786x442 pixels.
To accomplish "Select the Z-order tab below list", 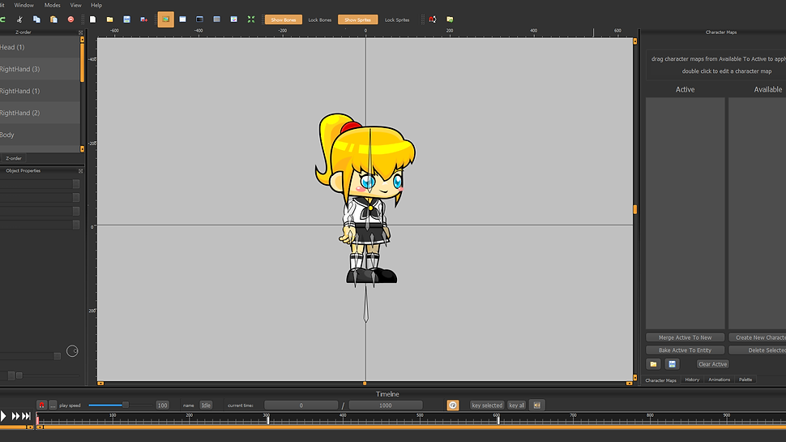I will (14, 158).
